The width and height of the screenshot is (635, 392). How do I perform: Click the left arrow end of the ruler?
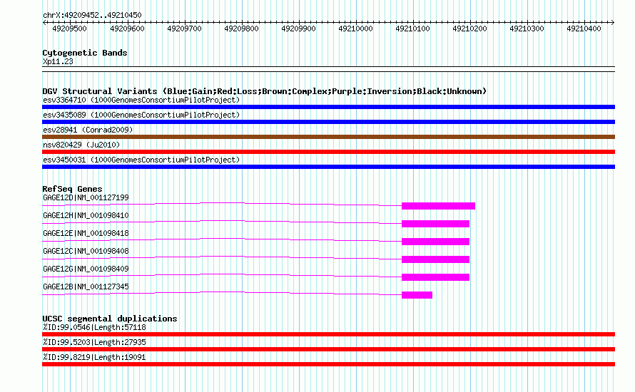(x=44, y=22)
